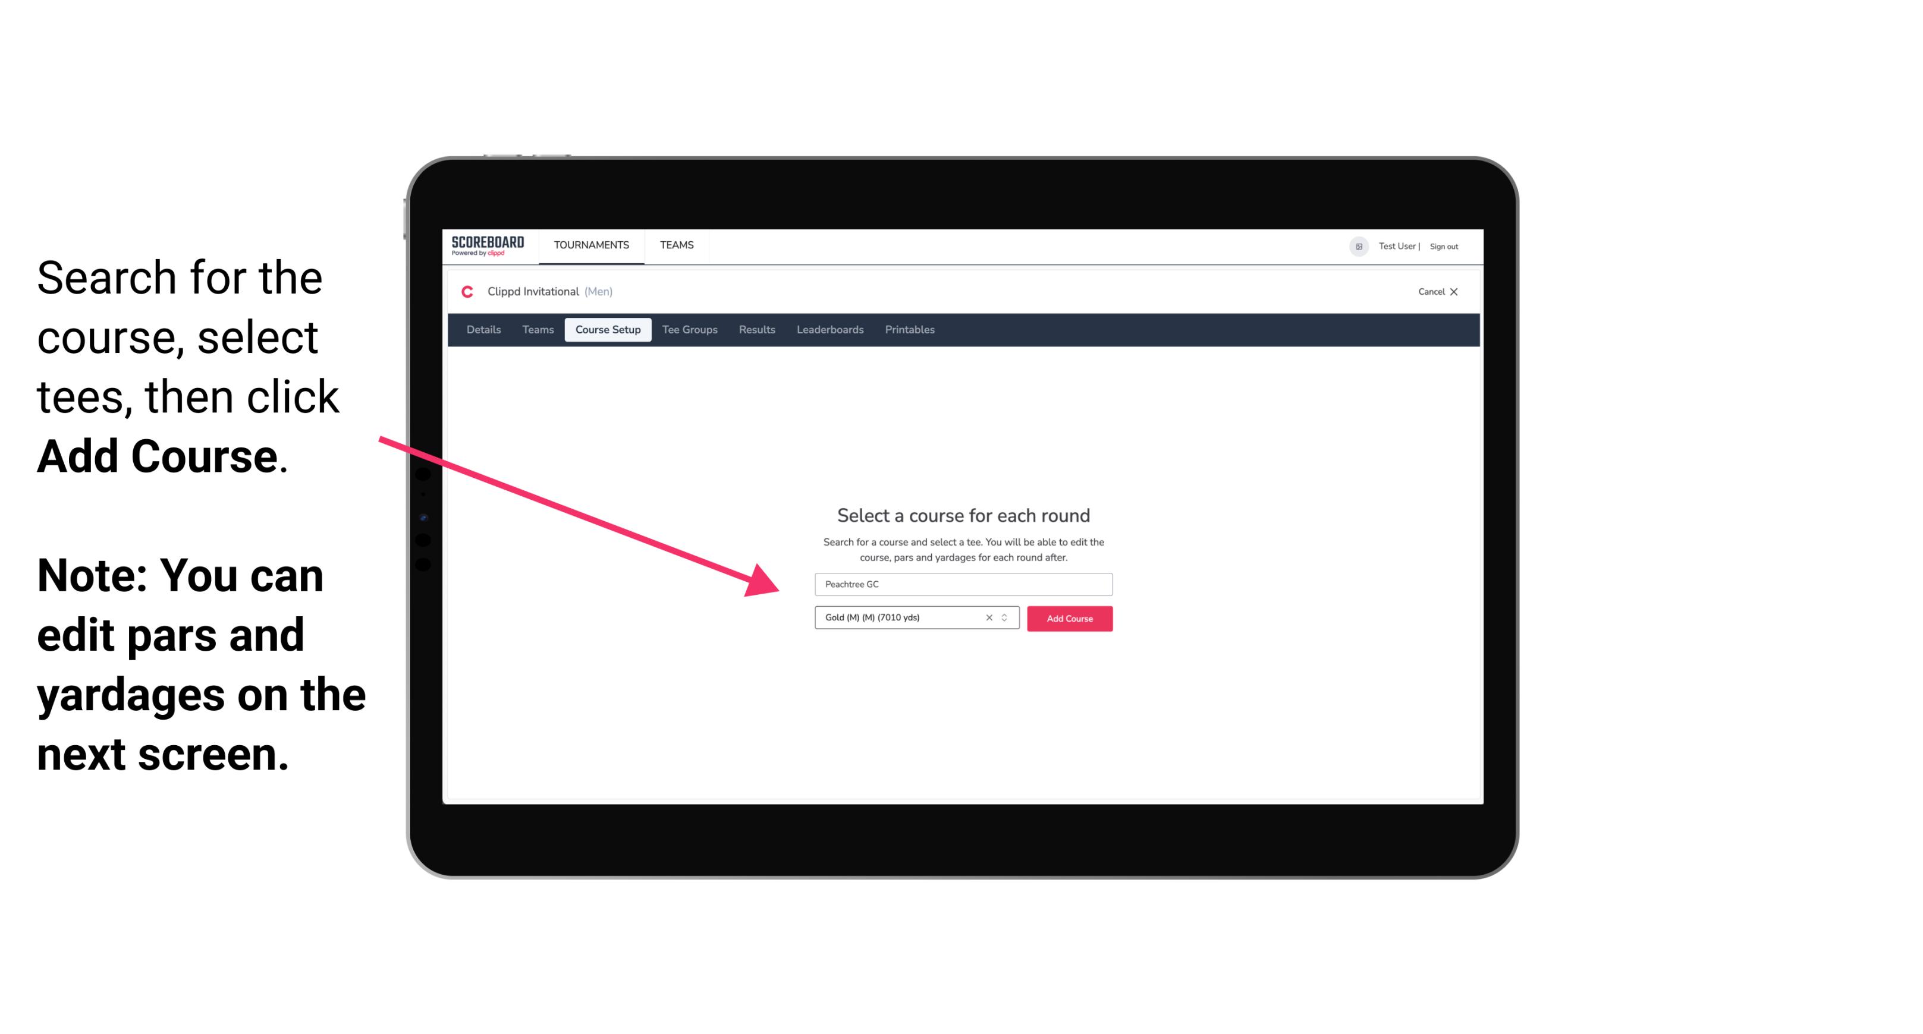The height and width of the screenshot is (1034, 1923).
Task: Click the TOURNAMENTS navigation icon
Action: (x=590, y=244)
